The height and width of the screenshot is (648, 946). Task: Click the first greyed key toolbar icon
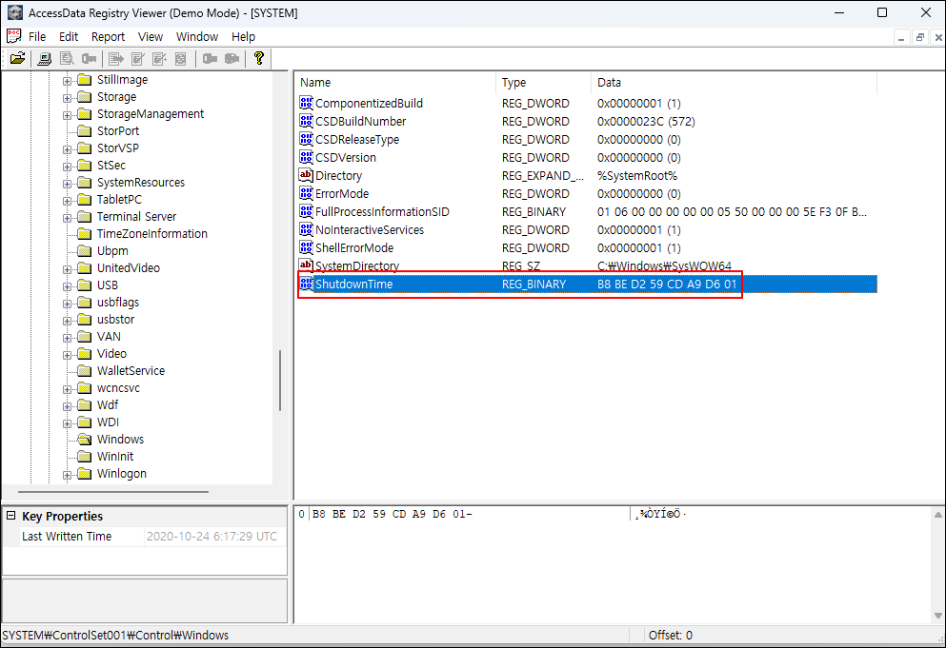click(90, 58)
